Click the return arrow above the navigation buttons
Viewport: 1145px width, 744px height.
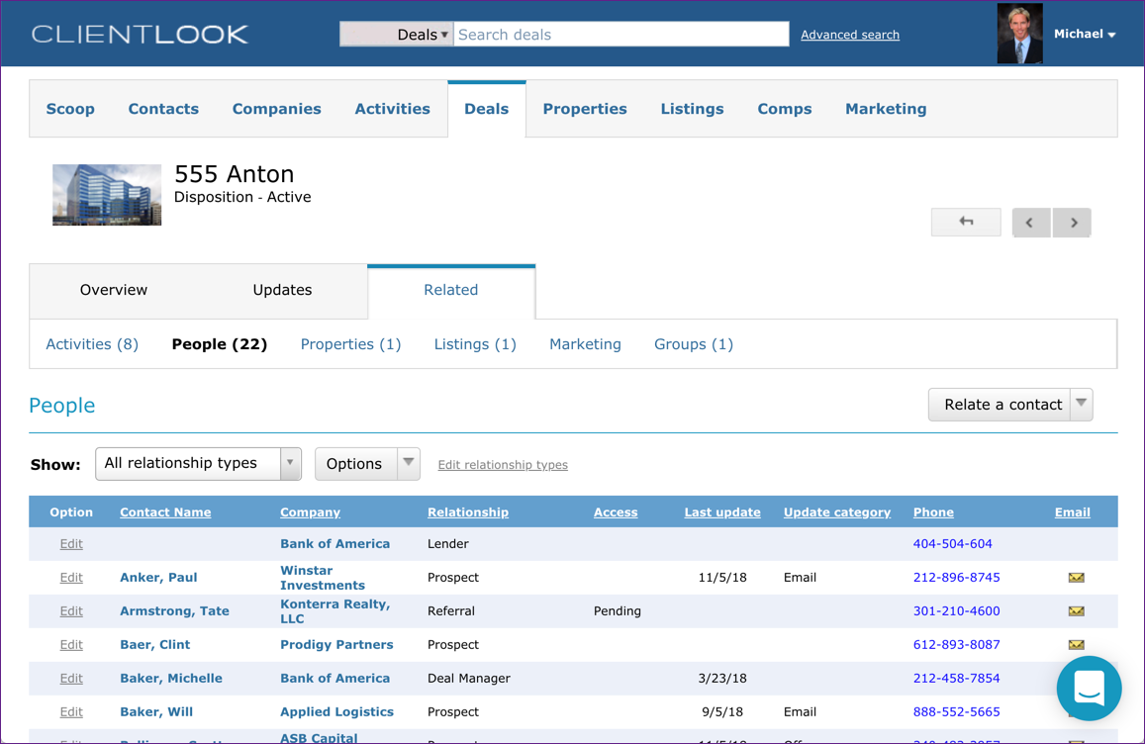[x=965, y=222]
